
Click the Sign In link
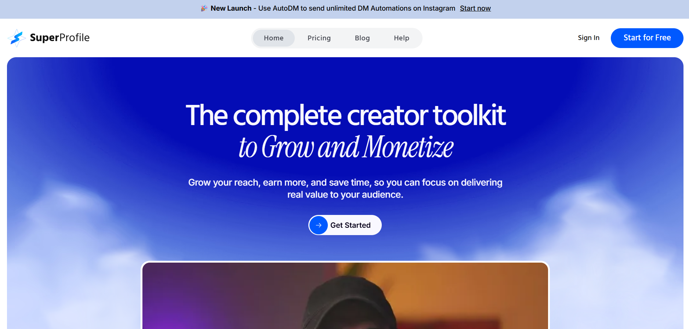point(588,38)
